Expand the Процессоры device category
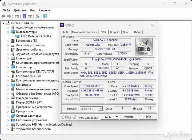This screenshot has width=192, height=140. coord(7,111)
